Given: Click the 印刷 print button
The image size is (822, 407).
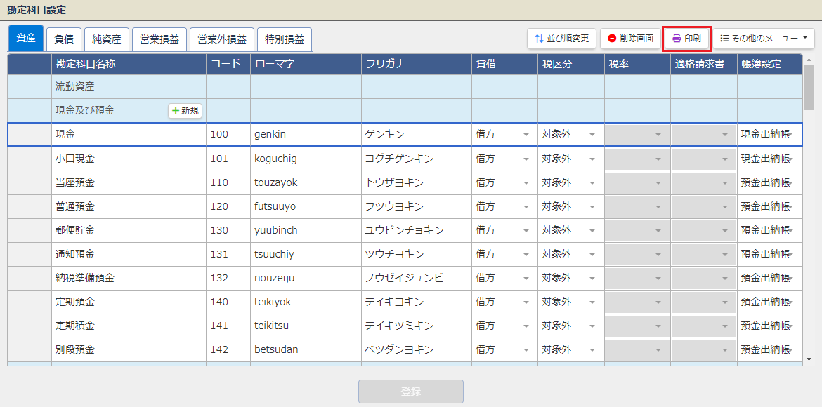Looking at the screenshot, I should [x=686, y=39].
